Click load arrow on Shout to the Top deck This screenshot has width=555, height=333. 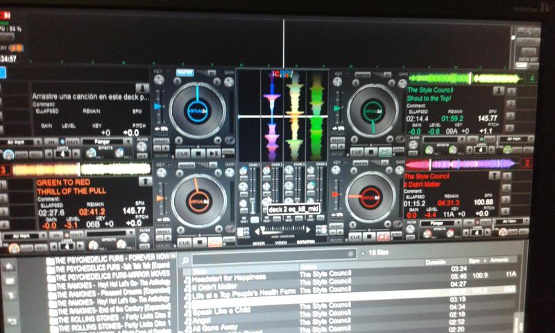(x=498, y=92)
